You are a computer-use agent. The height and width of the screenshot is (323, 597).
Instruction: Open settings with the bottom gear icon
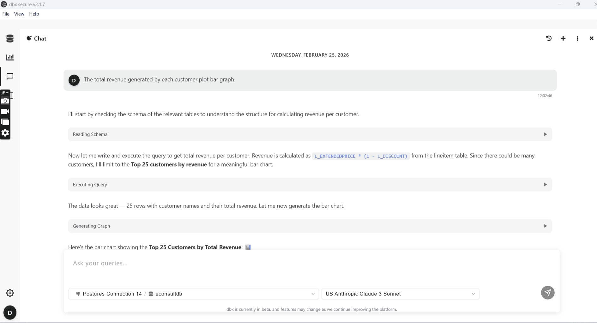(x=10, y=293)
